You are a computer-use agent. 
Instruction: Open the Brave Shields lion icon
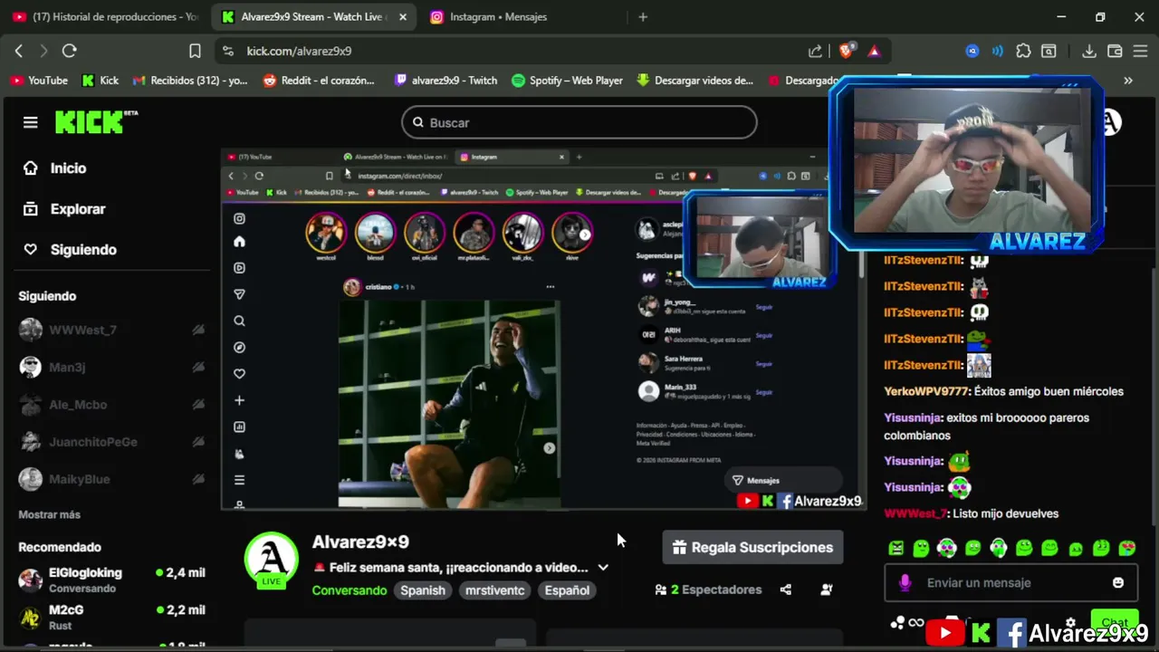[846, 52]
